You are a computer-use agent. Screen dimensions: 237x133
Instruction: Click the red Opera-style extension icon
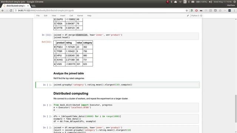(x=196, y=11)
